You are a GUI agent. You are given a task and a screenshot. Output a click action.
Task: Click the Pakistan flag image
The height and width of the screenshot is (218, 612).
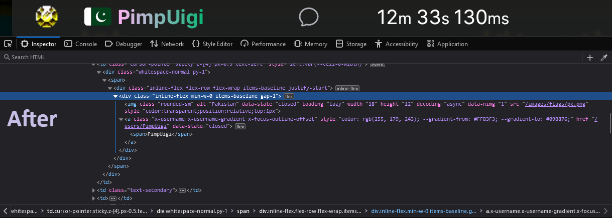[x=97, y=18]
